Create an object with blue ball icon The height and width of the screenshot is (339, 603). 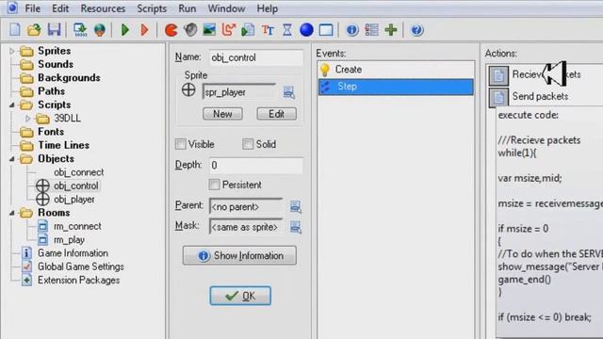tap(306, 29)
